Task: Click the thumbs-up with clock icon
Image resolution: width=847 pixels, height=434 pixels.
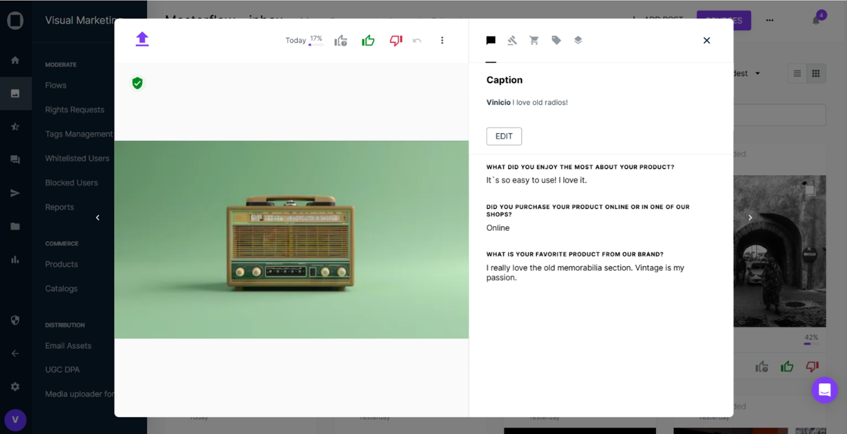Action: (x=340, y=41)
